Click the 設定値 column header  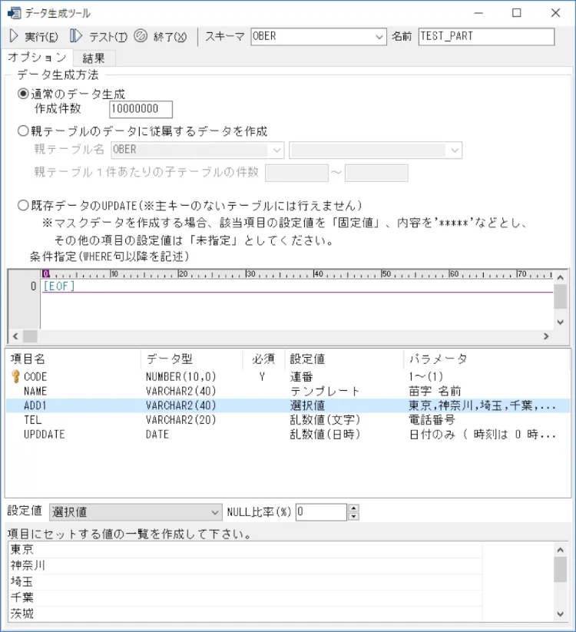pyautogui.click(x=344, y=359)
